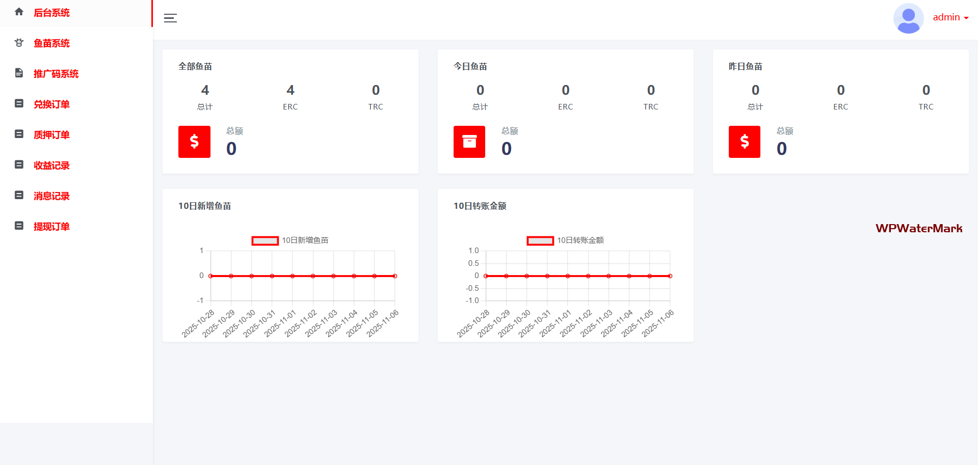Expand the 推广码系统 sidebar menu
The image size is (978, 465).
coord(56,74)
